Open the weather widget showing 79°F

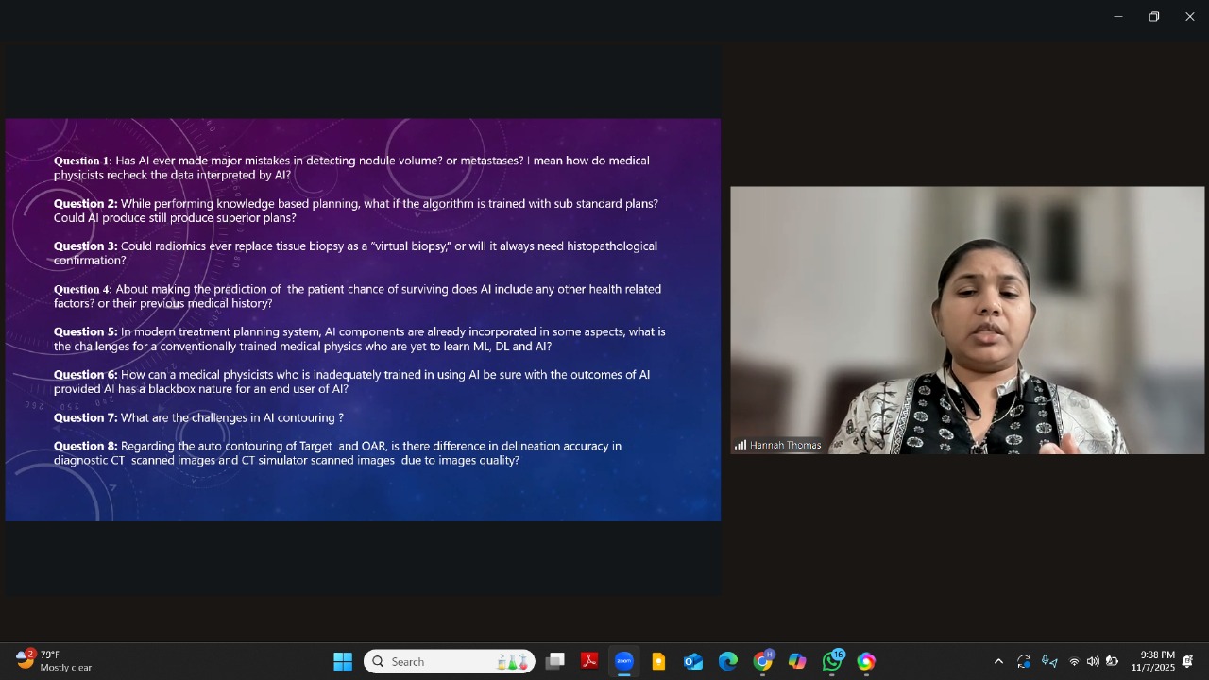[55, 661]
